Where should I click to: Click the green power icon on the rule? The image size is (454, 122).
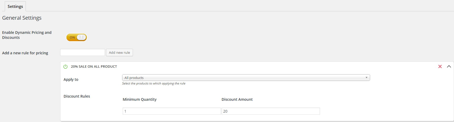pyautogui.click(x=65, y=67)
